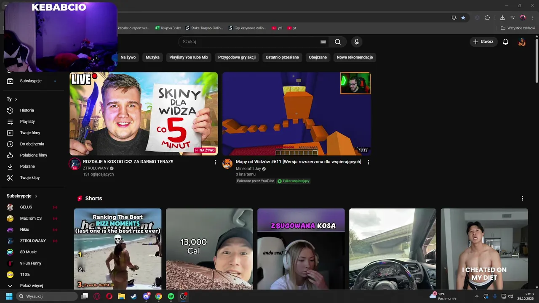539x303 pixels.
Task: Open Książka 3.xlsx bookmark
Action: pyautogui.click(x=168, y=28)
